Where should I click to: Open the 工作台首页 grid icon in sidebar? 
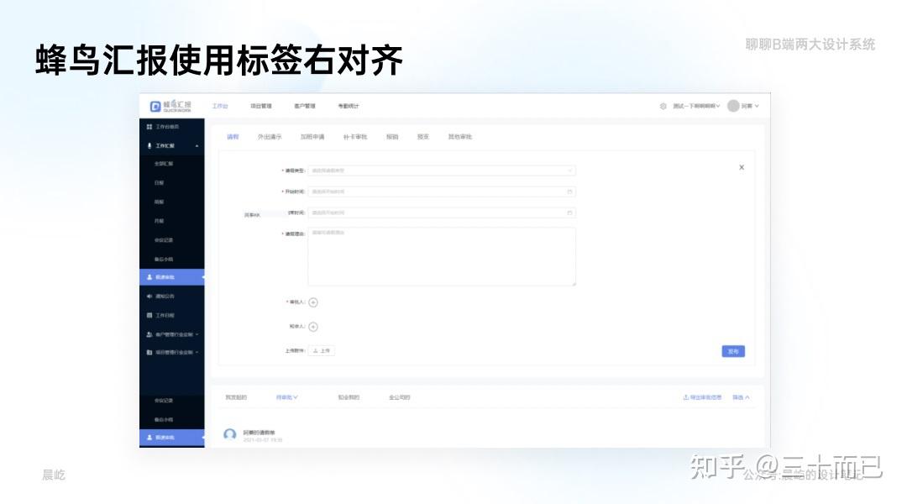click(x=149, y=127)
